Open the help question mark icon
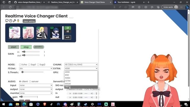The width and height of the screenshot is (190, 107). 11,21
